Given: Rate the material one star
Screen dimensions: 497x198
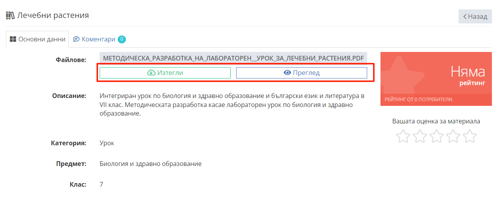Looking at the screenshot, I should 403,136.
